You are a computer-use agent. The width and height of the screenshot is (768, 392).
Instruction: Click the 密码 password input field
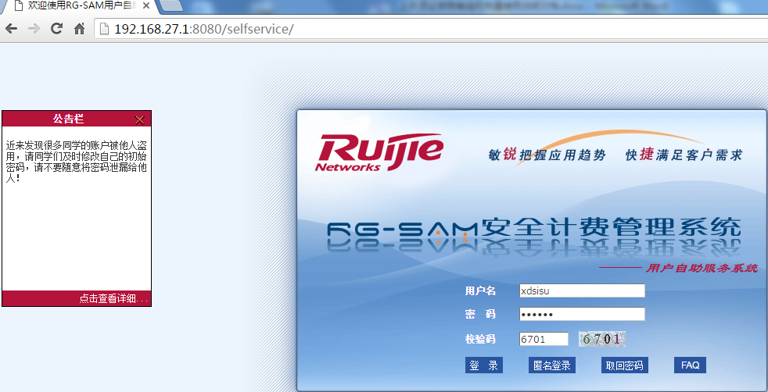tap(582, 314)
